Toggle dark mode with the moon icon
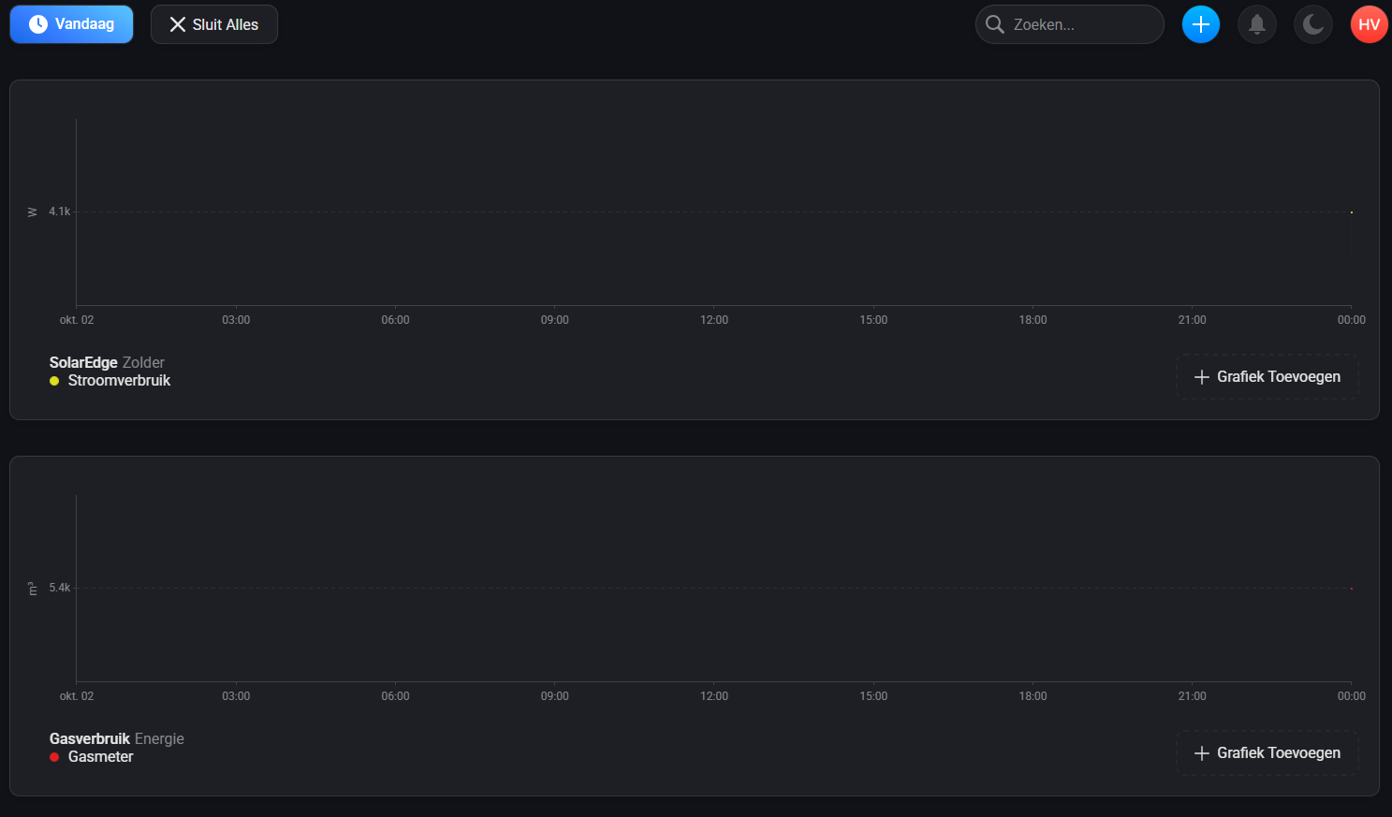The image size is (1392, 817). [1313, 24]
